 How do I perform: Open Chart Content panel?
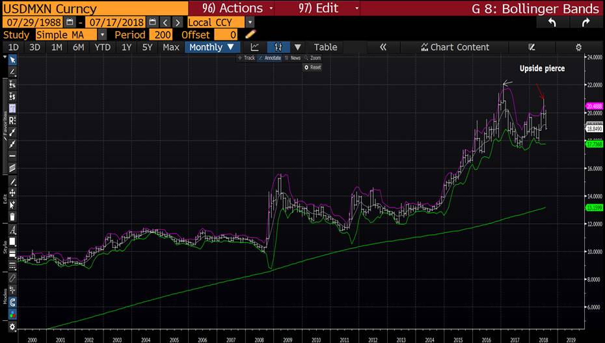point(455,47)
